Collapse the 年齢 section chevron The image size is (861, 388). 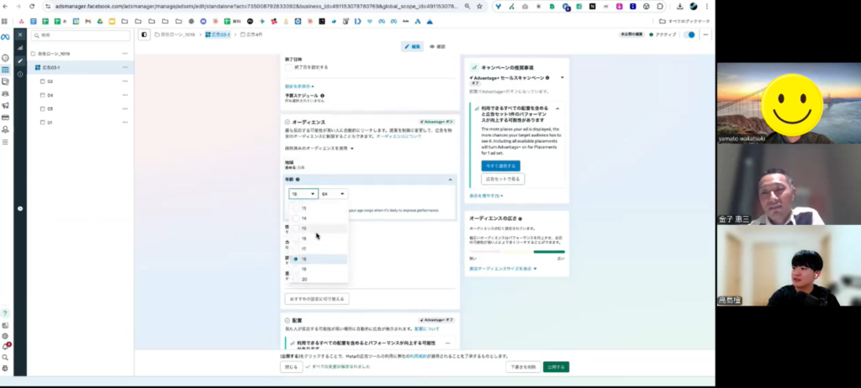pyautogui.click(x=450, y=180)
